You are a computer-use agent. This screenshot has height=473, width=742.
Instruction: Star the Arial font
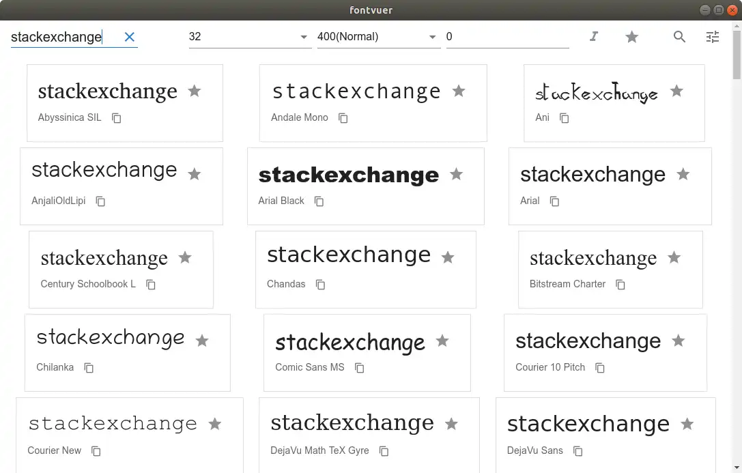tap(683, 174)
